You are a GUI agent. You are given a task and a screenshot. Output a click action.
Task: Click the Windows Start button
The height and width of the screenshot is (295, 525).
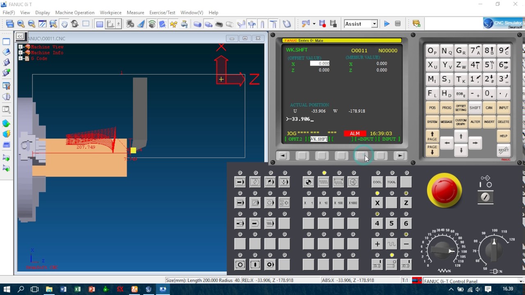click(x=7, y=289)
